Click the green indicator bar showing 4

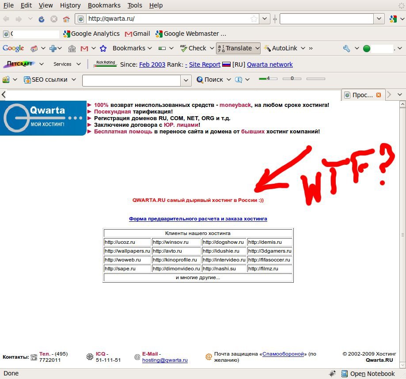pos(268,79)
